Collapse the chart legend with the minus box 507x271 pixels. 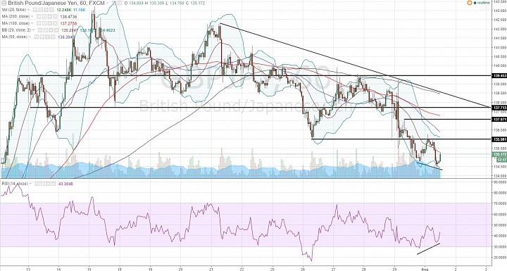click(x=4, y=4)
